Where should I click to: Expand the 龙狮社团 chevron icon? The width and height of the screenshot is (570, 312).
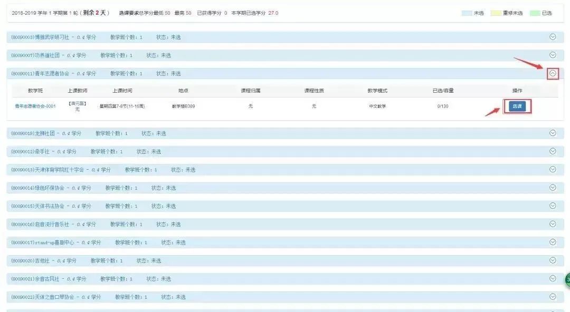pyautogui.click(x=553, y=133)
